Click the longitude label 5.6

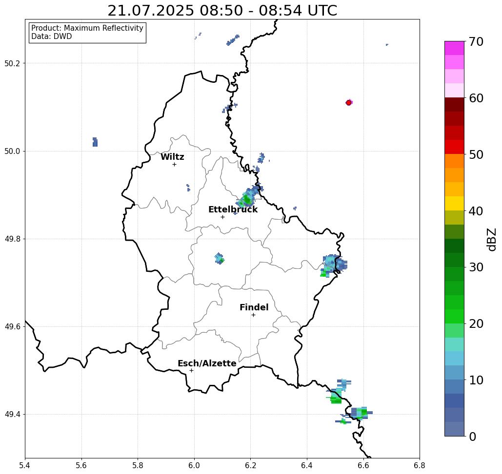[x=81, y=465]
